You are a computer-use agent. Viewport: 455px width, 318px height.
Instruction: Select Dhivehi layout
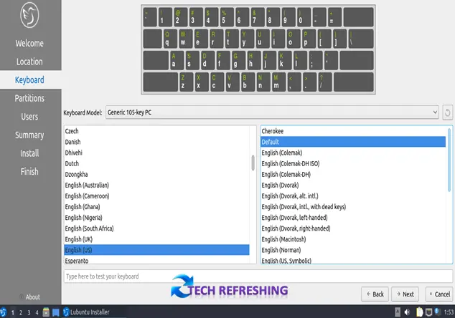[x=156, y=153]
